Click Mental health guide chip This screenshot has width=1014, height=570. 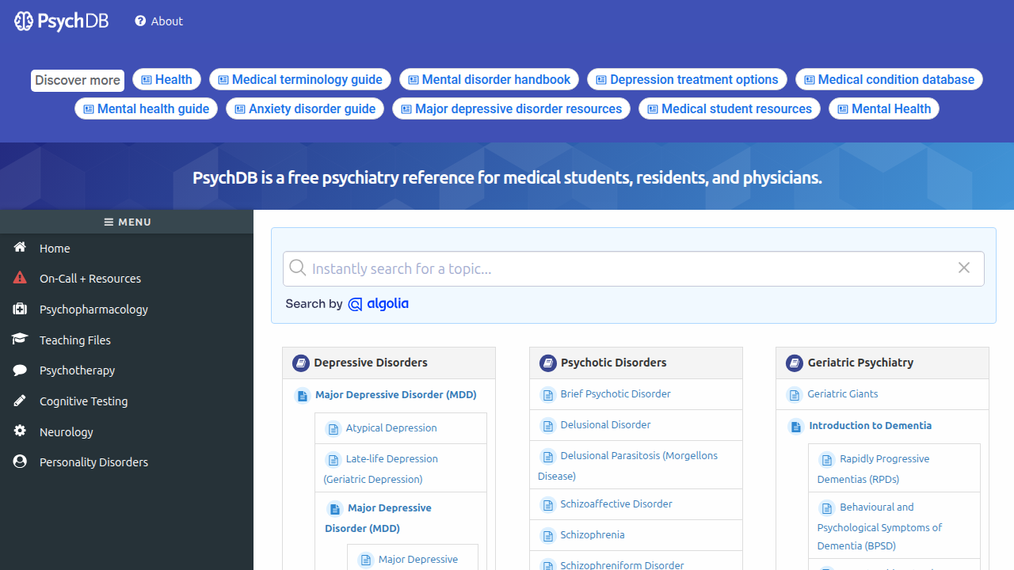(x=147, y=108)
